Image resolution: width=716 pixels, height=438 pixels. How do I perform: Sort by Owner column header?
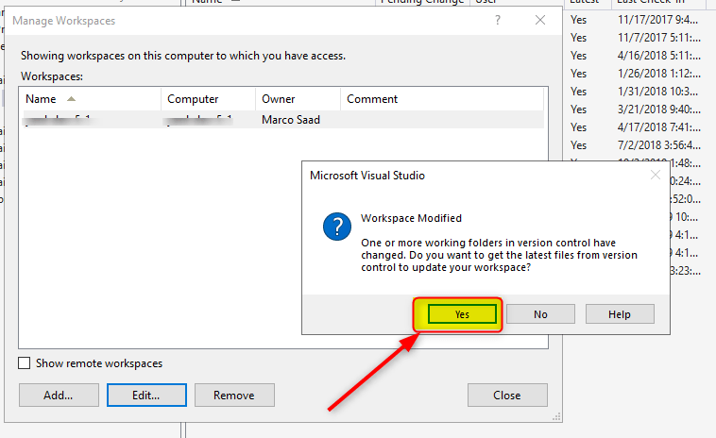click(x=278, y=99)
